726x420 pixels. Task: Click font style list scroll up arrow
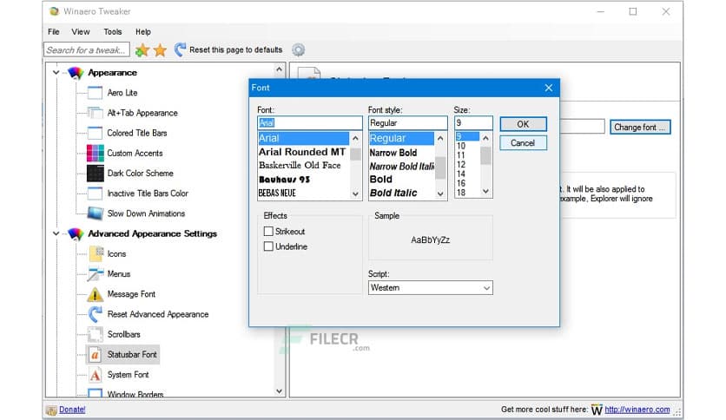click(440, 138)
